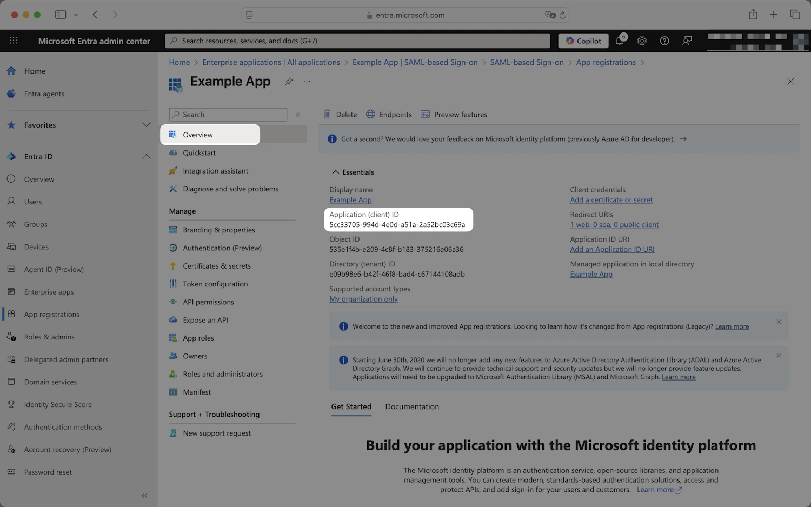Focus the resource menu Search box
The image size is (811, 507).
pyautogui.click(x=228, y=115)
